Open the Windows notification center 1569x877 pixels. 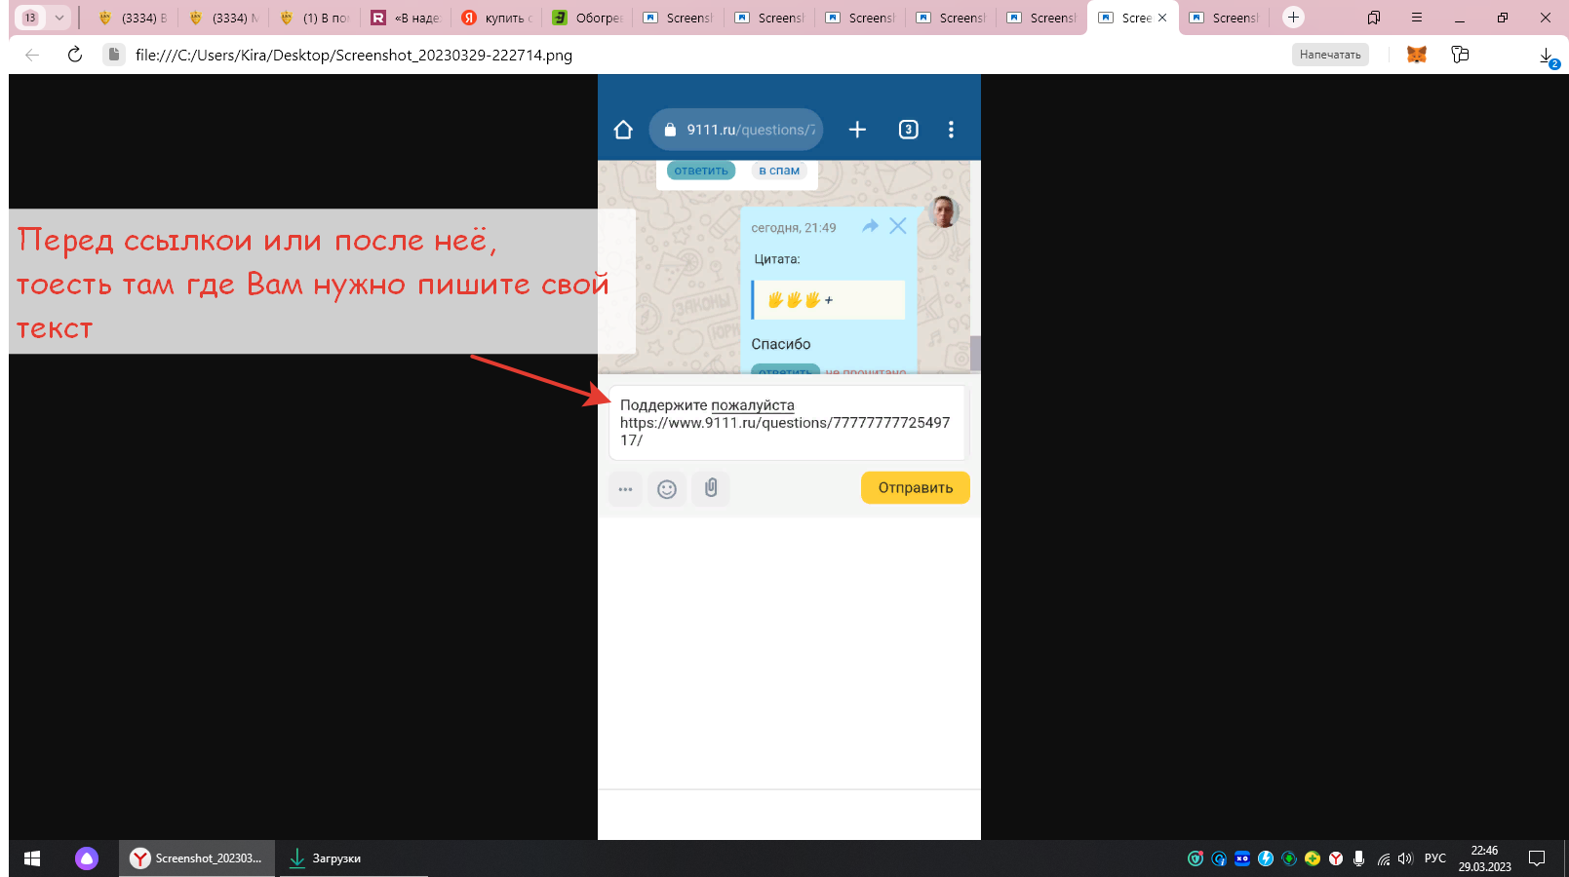(1537, 858)
